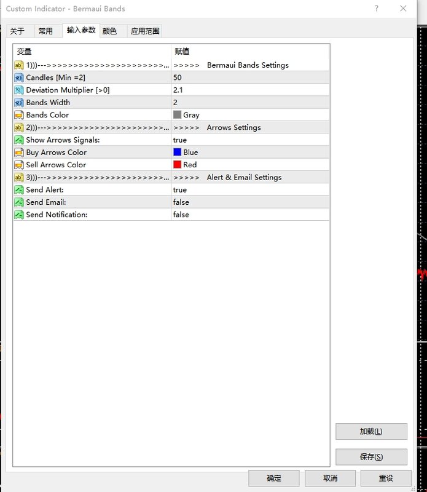Viewport: 427px width, 492px height.
Task: Click the Gray color swatch for Bands Color
Action: pyautogui.click(x=177, y=114)
